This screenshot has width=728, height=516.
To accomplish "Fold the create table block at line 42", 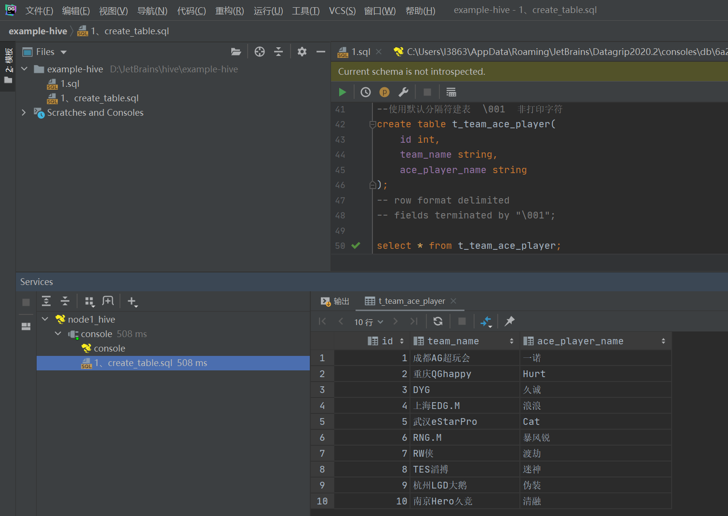I will [372, 124].
